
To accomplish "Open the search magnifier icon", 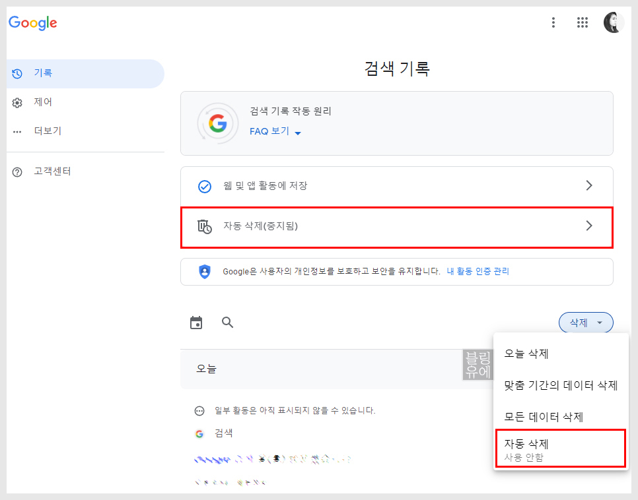I will pos(227,322).
